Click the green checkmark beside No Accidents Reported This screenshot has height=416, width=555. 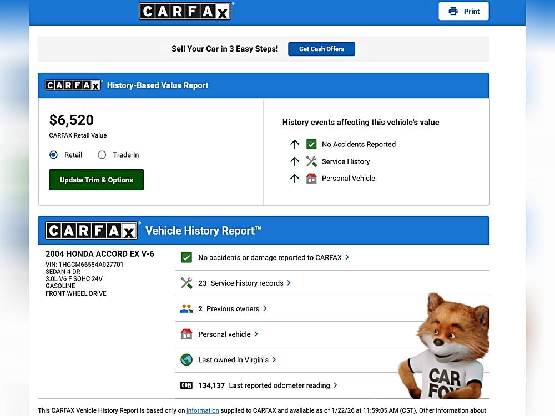(x=311, y=144)
